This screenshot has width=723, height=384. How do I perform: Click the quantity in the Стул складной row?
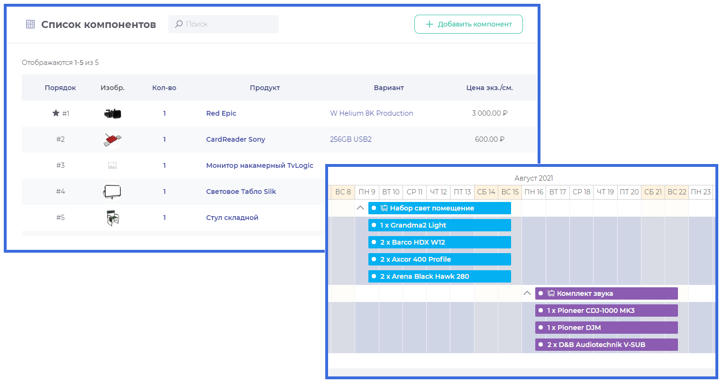pos(165,218)
